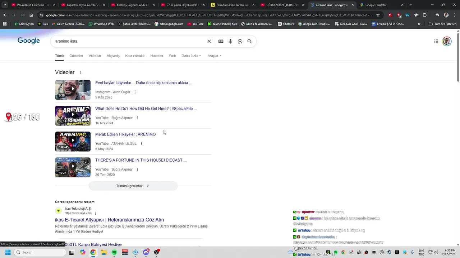The width and height of the screenshot is (460, 258).
Task: Play the 0:35 Instagram video thumbnail
Action: tap(73, 90)
